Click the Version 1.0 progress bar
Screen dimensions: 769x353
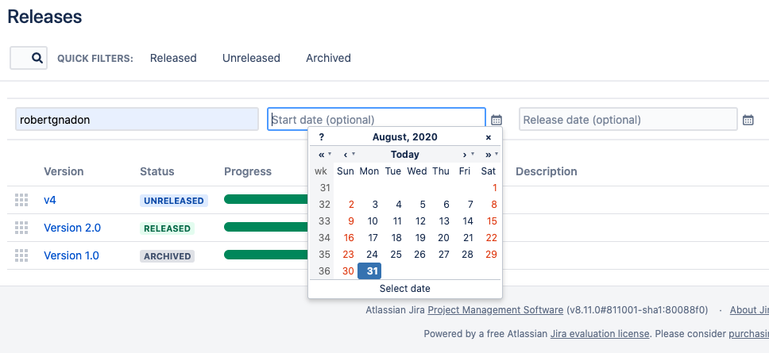coord(266,255)
